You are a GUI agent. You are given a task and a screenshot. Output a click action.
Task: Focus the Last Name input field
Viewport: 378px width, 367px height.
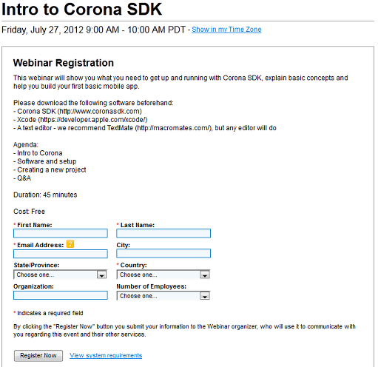[x=163, y=233]
